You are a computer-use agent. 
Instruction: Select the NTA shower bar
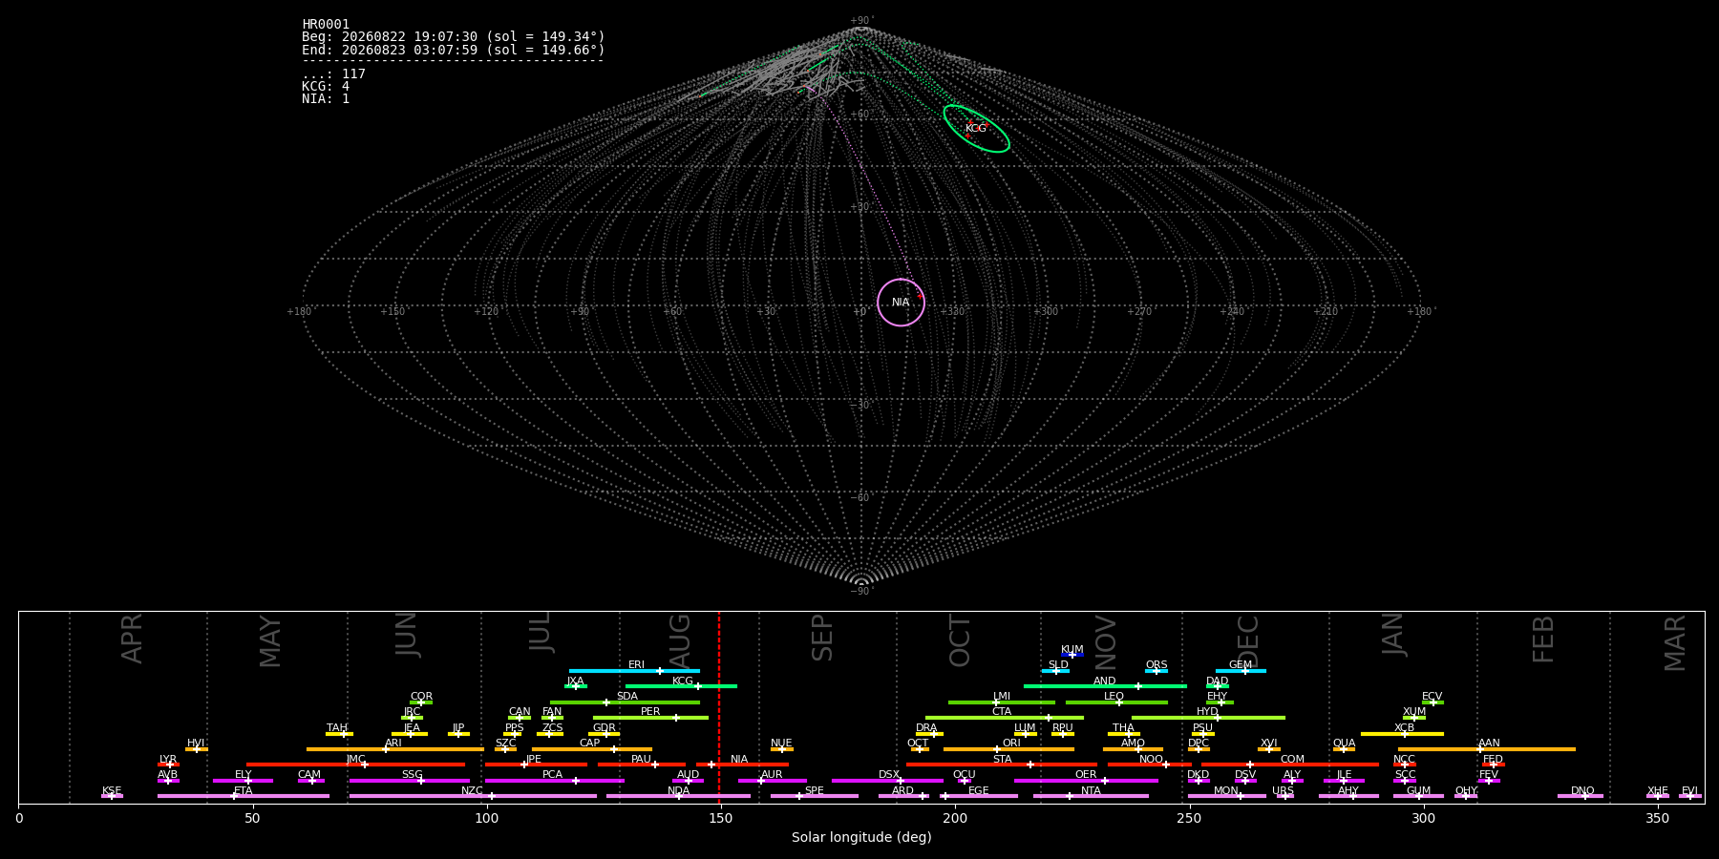(1091, 796)
